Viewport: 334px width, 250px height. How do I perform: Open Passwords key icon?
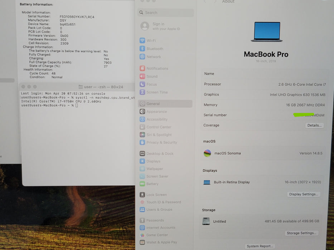[x=142, y=220]
